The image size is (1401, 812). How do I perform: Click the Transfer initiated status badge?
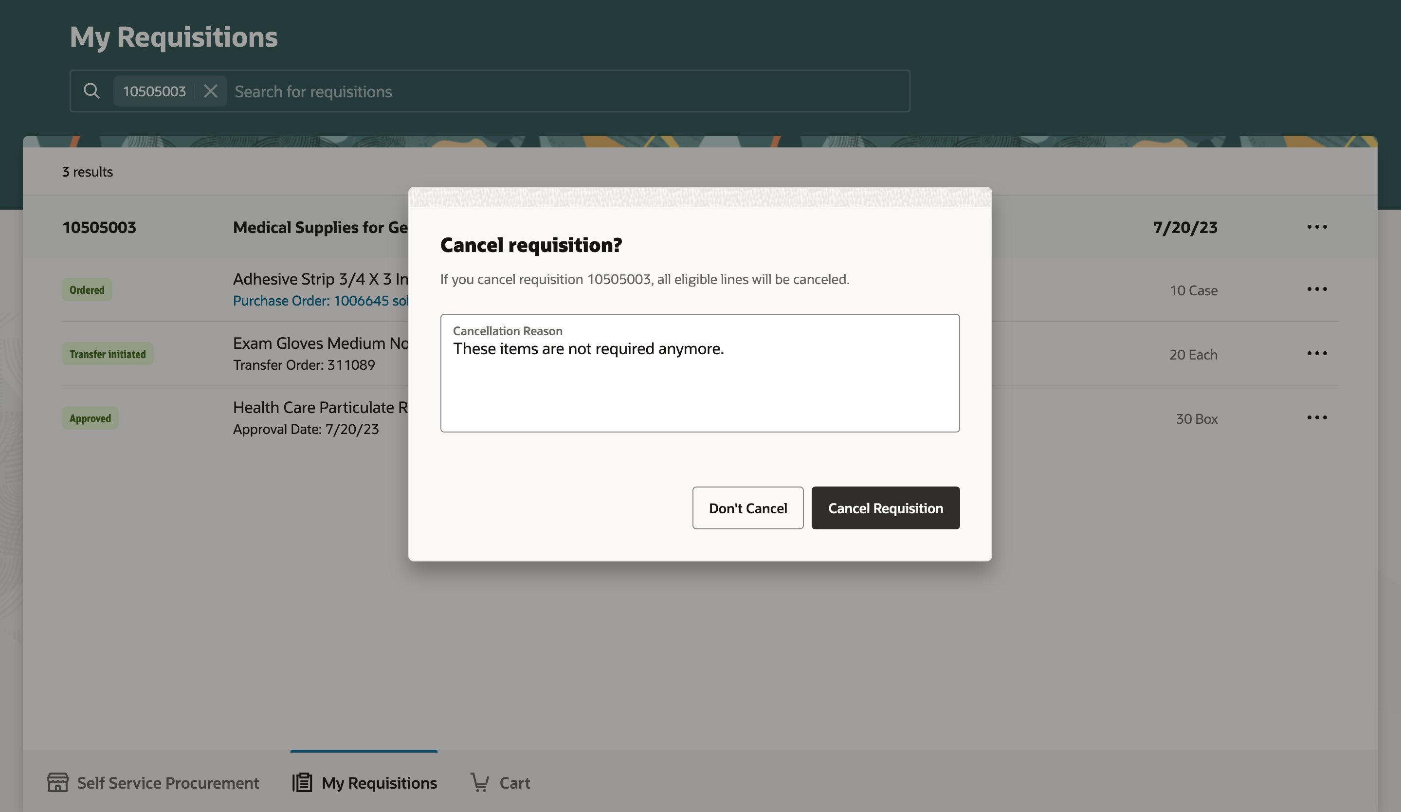[x=107, y=354]
